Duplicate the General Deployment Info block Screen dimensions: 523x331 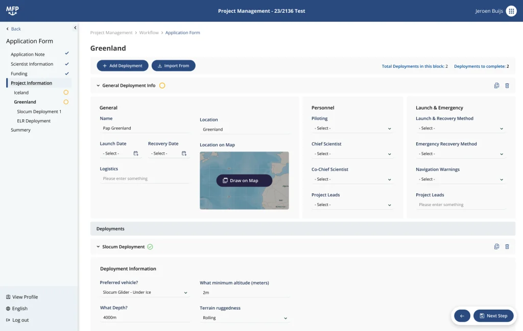tap(496, 86)
